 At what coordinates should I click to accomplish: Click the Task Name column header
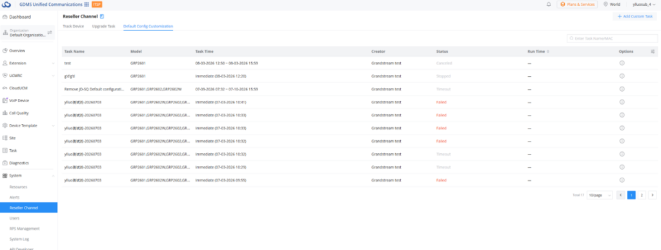click(x=74, y=52)
